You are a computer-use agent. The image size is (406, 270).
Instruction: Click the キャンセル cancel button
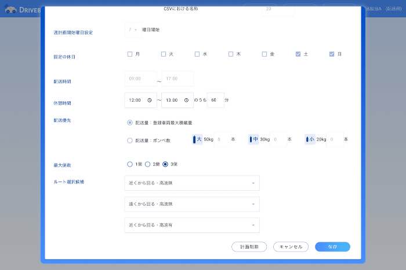[x=291, y=247]
